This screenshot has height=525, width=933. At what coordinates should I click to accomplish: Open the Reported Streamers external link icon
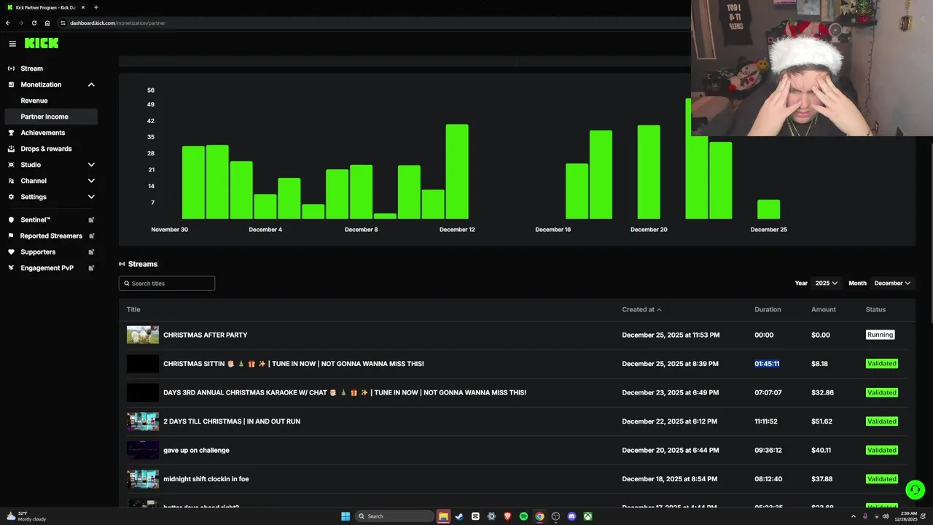pyautogui.click(x=91, y=236)
